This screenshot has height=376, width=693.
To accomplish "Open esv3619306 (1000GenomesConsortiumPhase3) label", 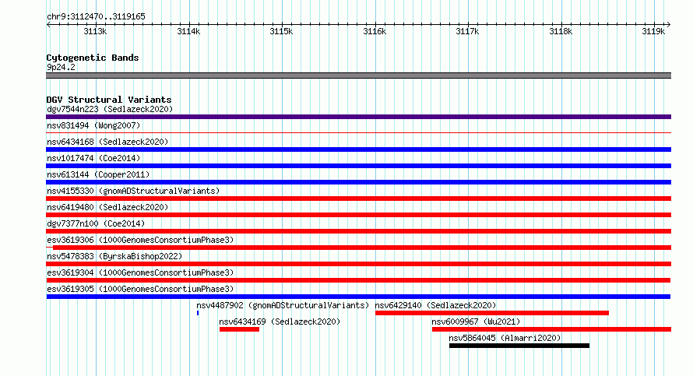I will point(140,240).
